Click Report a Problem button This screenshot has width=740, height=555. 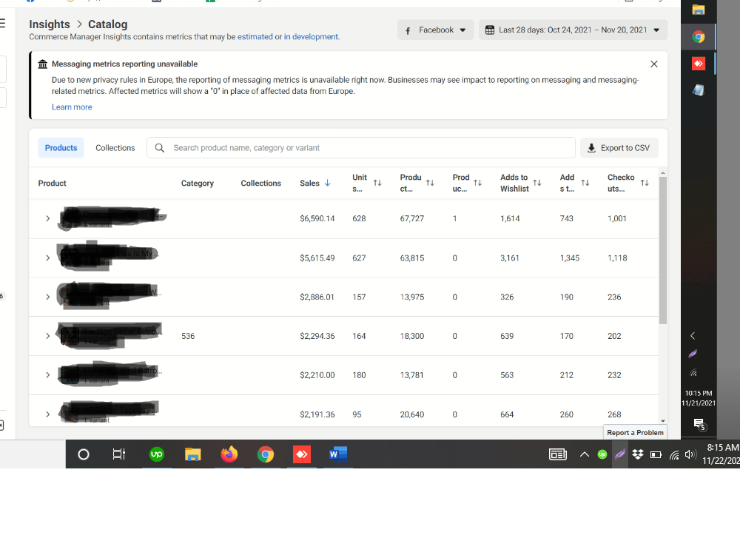click(x=635, y=432)
